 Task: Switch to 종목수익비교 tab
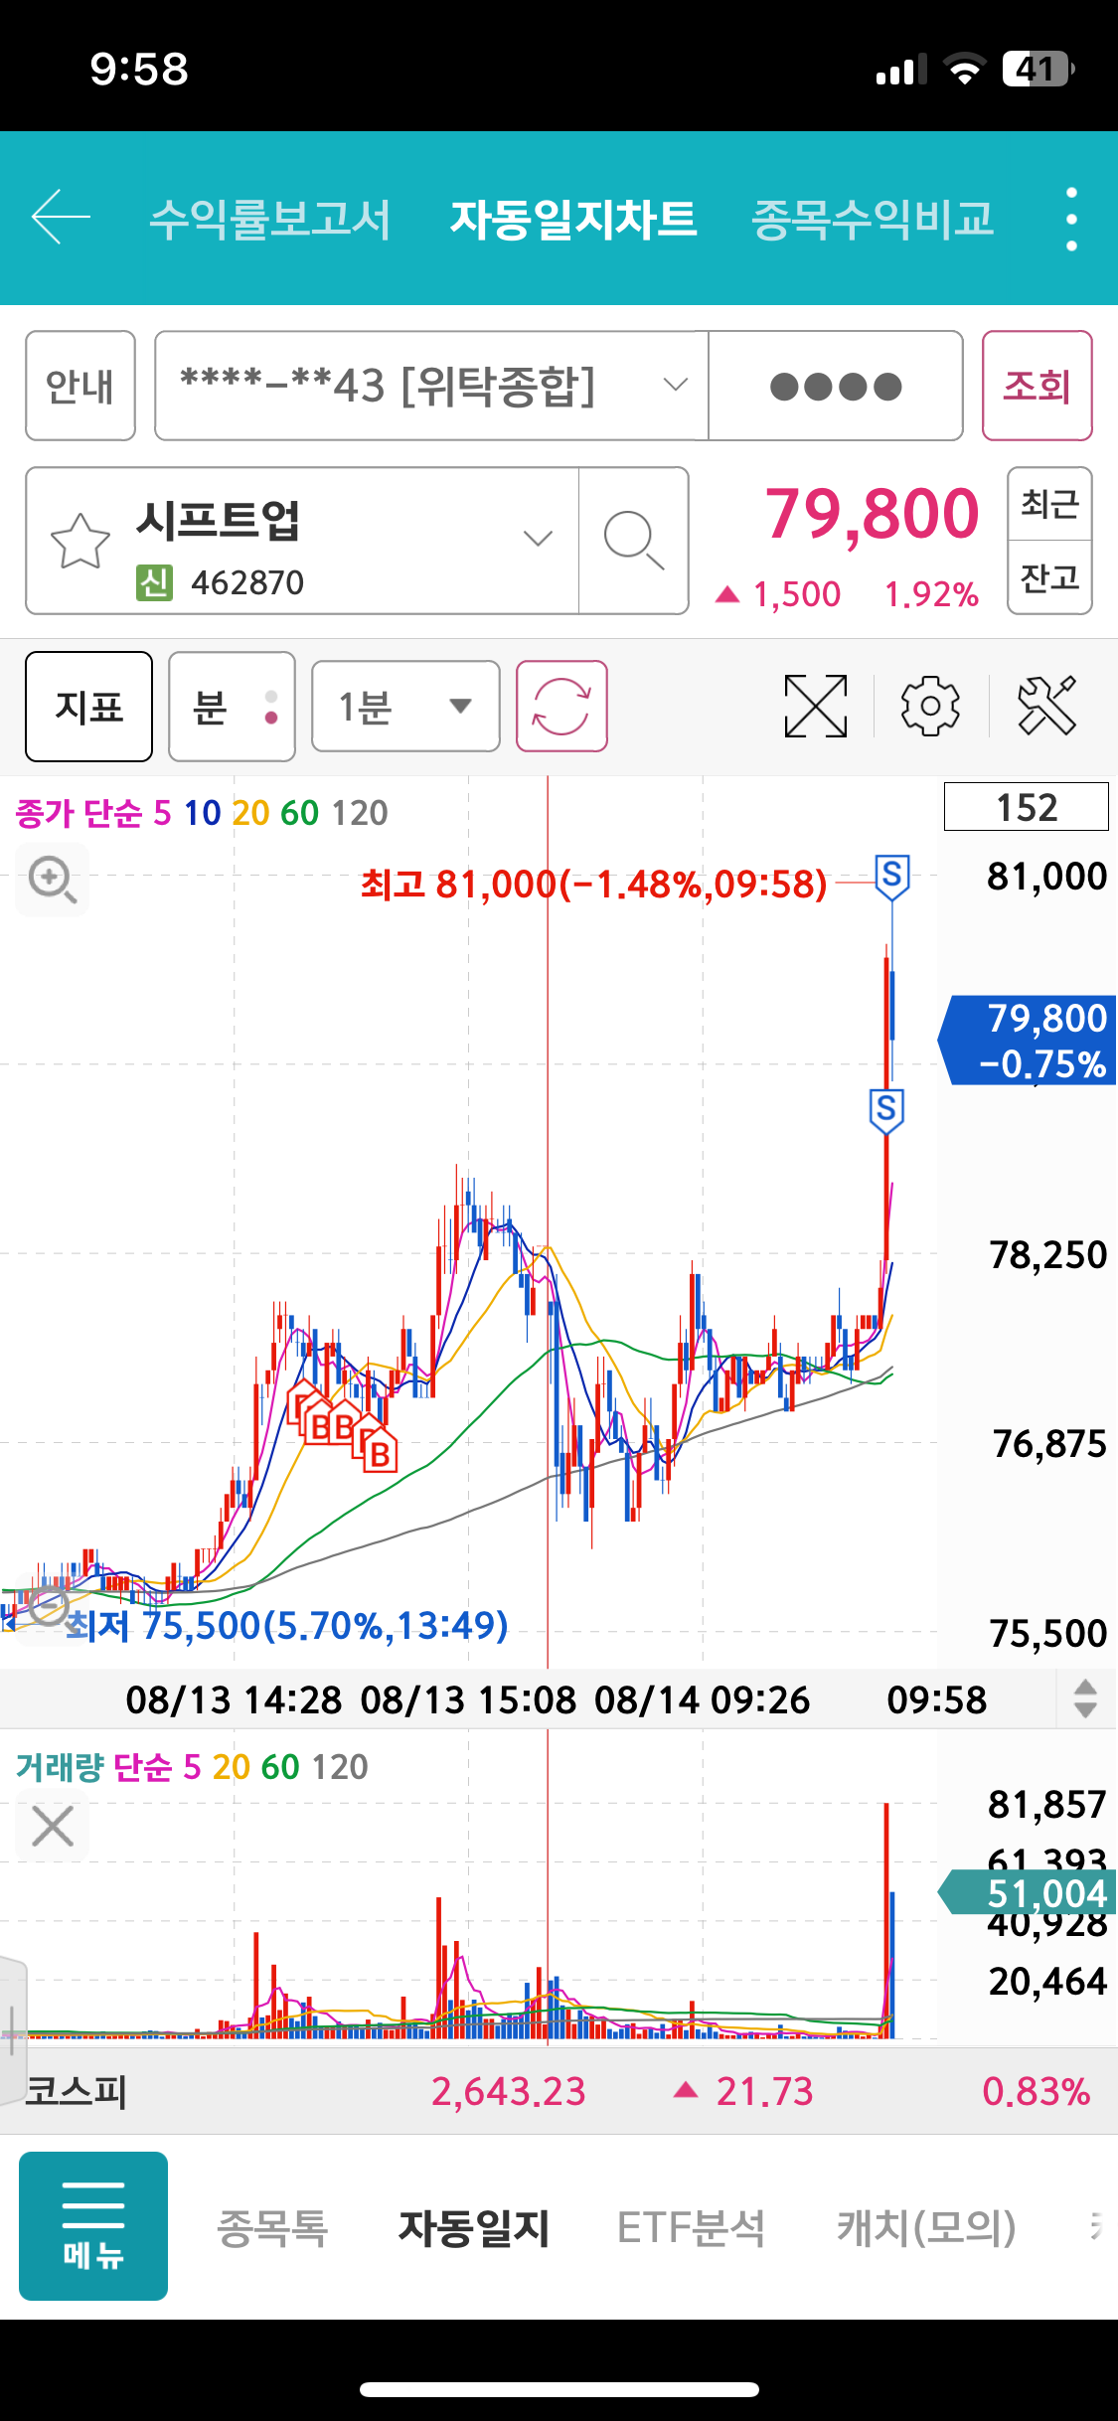pos(873,219)
